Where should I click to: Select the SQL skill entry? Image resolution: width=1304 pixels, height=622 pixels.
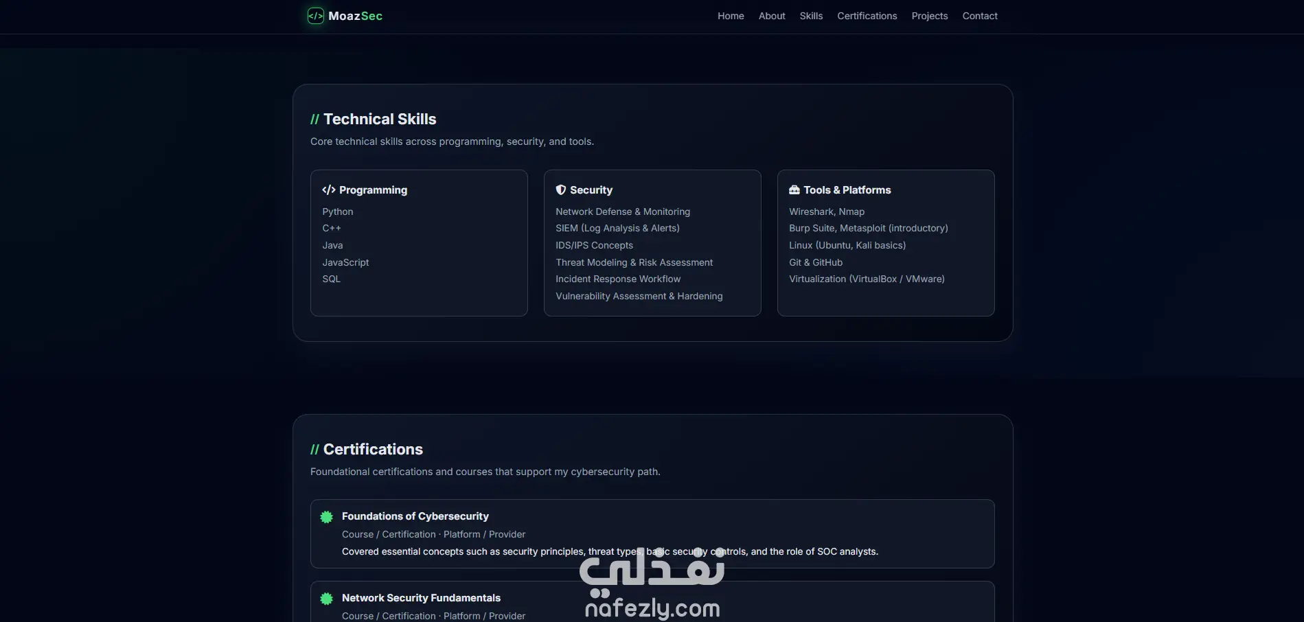point(331,279)
